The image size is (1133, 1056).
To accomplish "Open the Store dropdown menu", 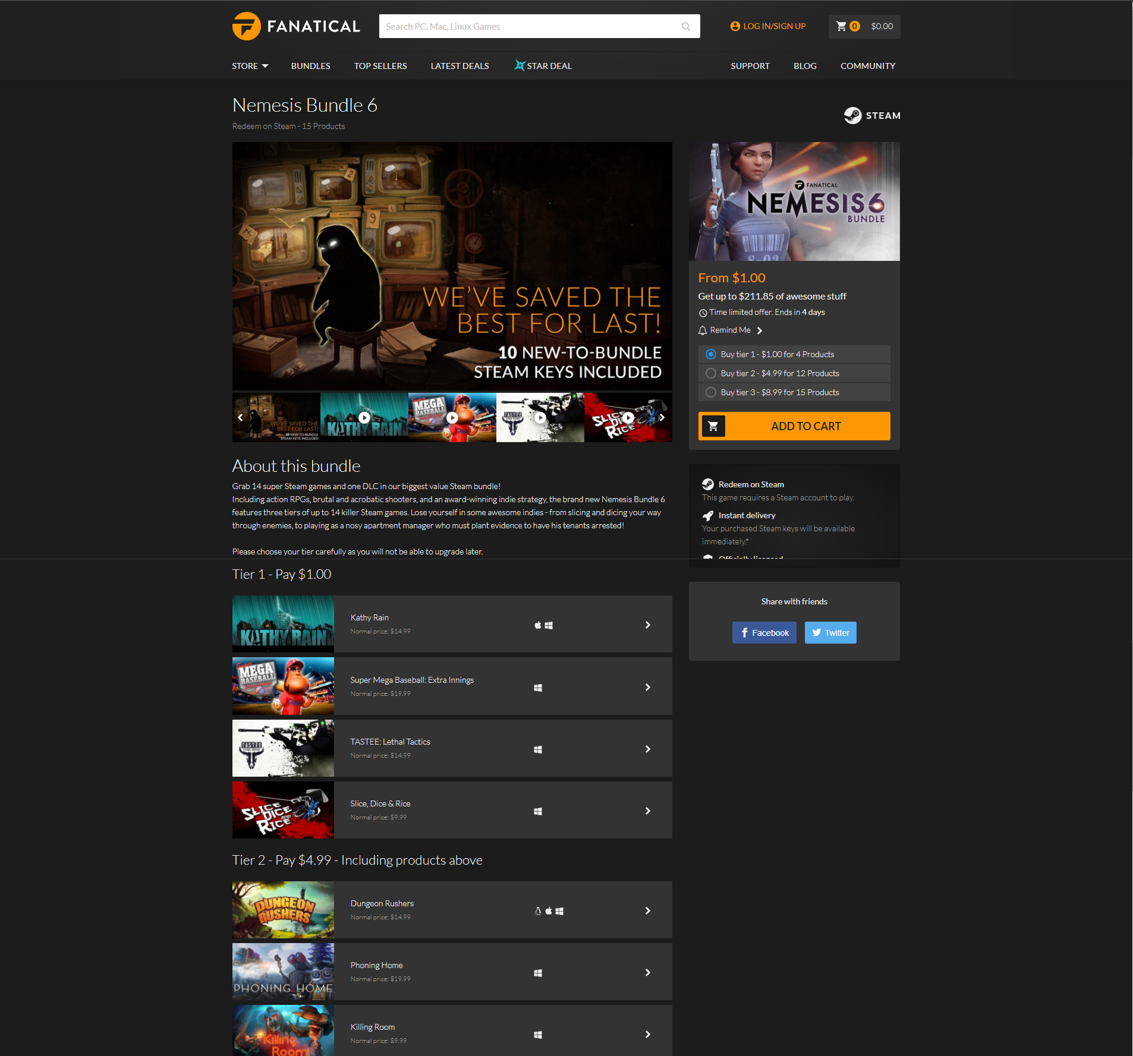I will click(x=250, y=66).
